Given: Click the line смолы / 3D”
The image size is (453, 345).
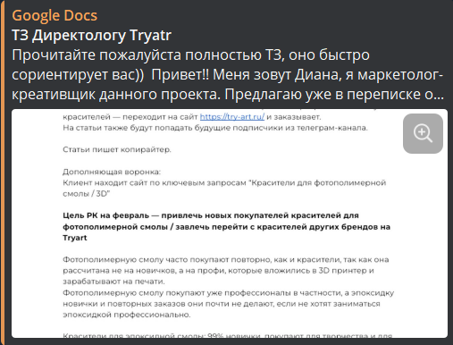Looking at the screenshot, I should click(x=87, y=194).
